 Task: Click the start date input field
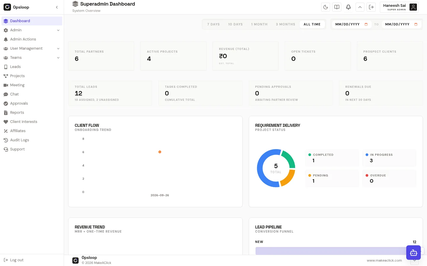[x=351, y=24]
